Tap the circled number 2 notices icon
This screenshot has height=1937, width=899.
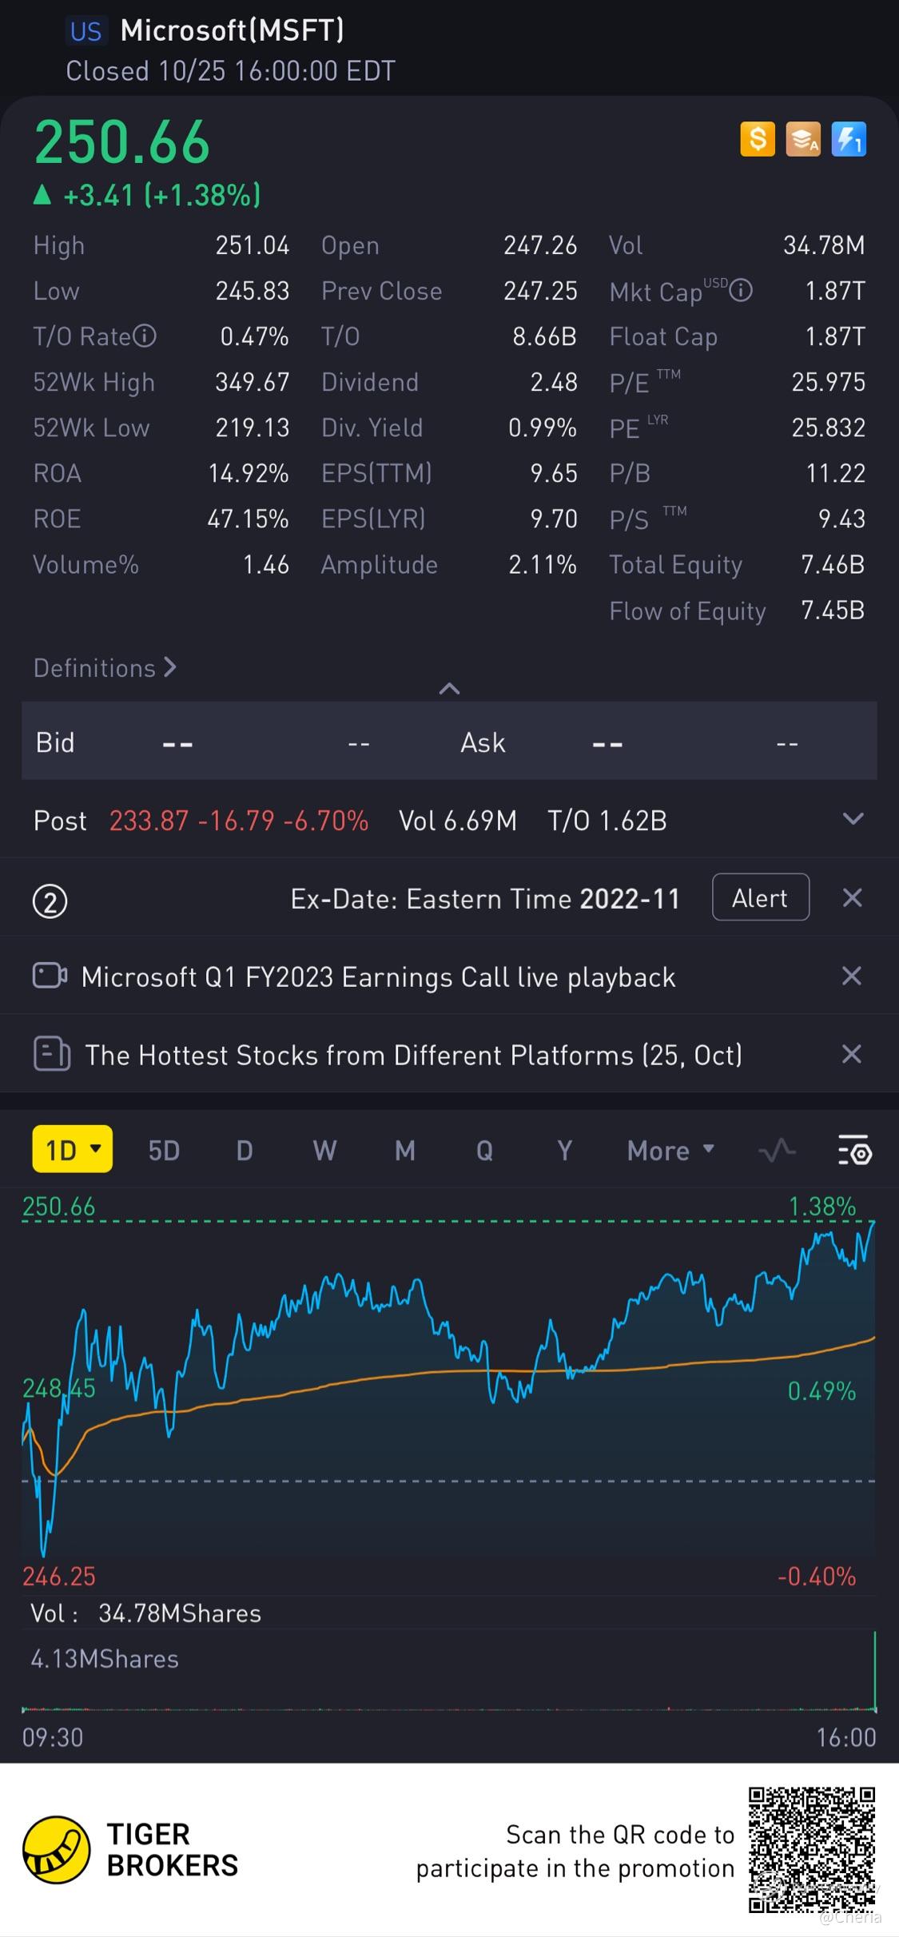click(50, 901)
